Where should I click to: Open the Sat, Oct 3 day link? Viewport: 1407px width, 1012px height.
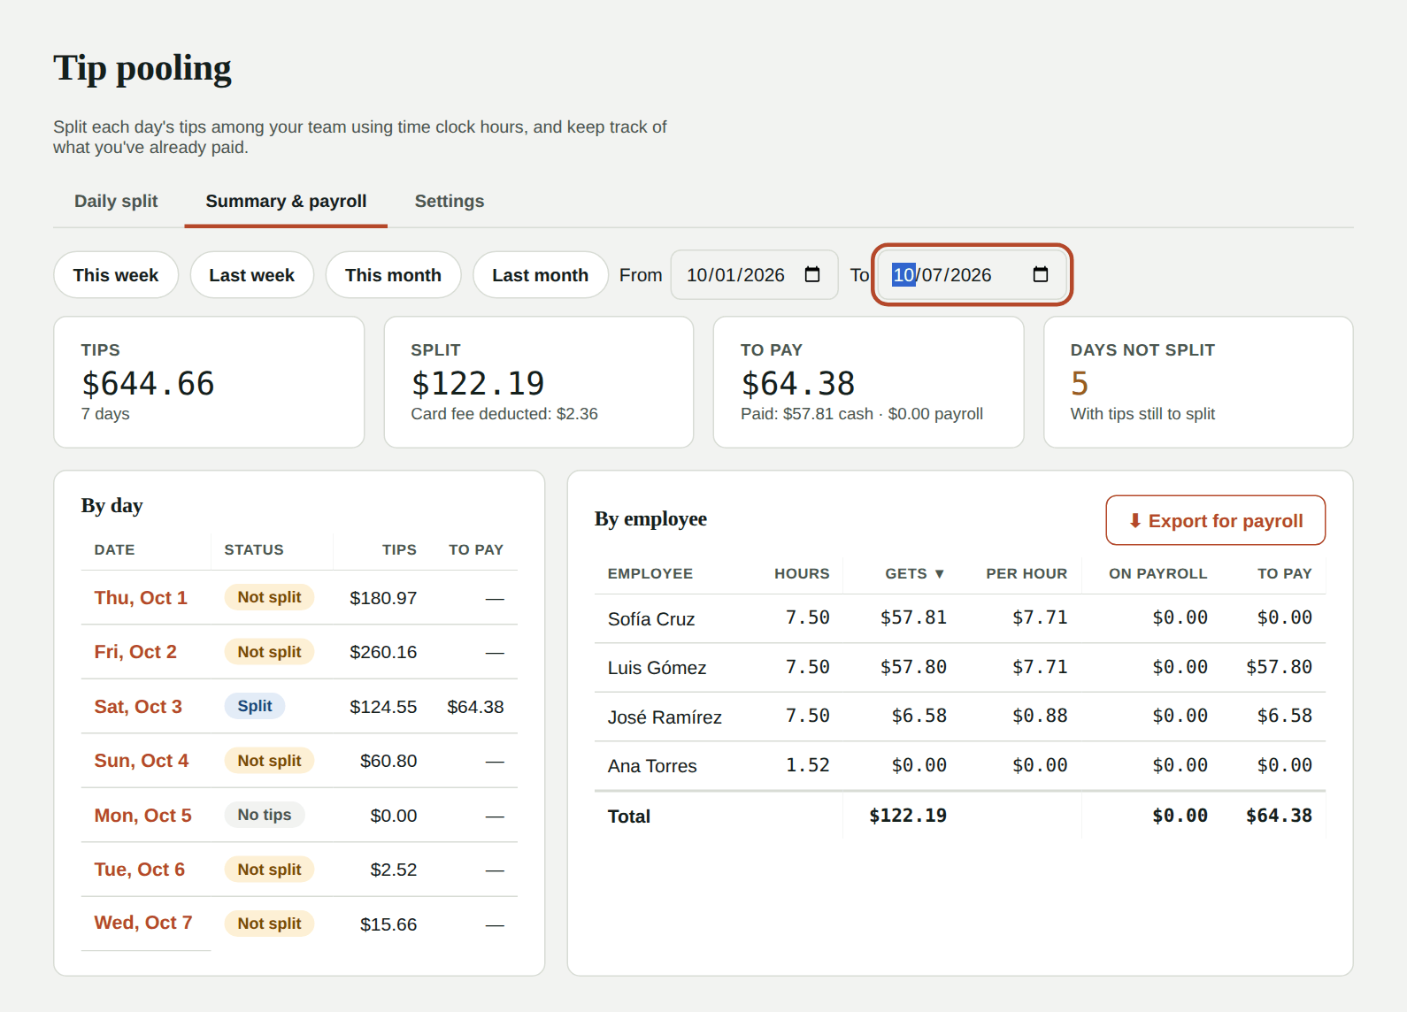point(138,707)
